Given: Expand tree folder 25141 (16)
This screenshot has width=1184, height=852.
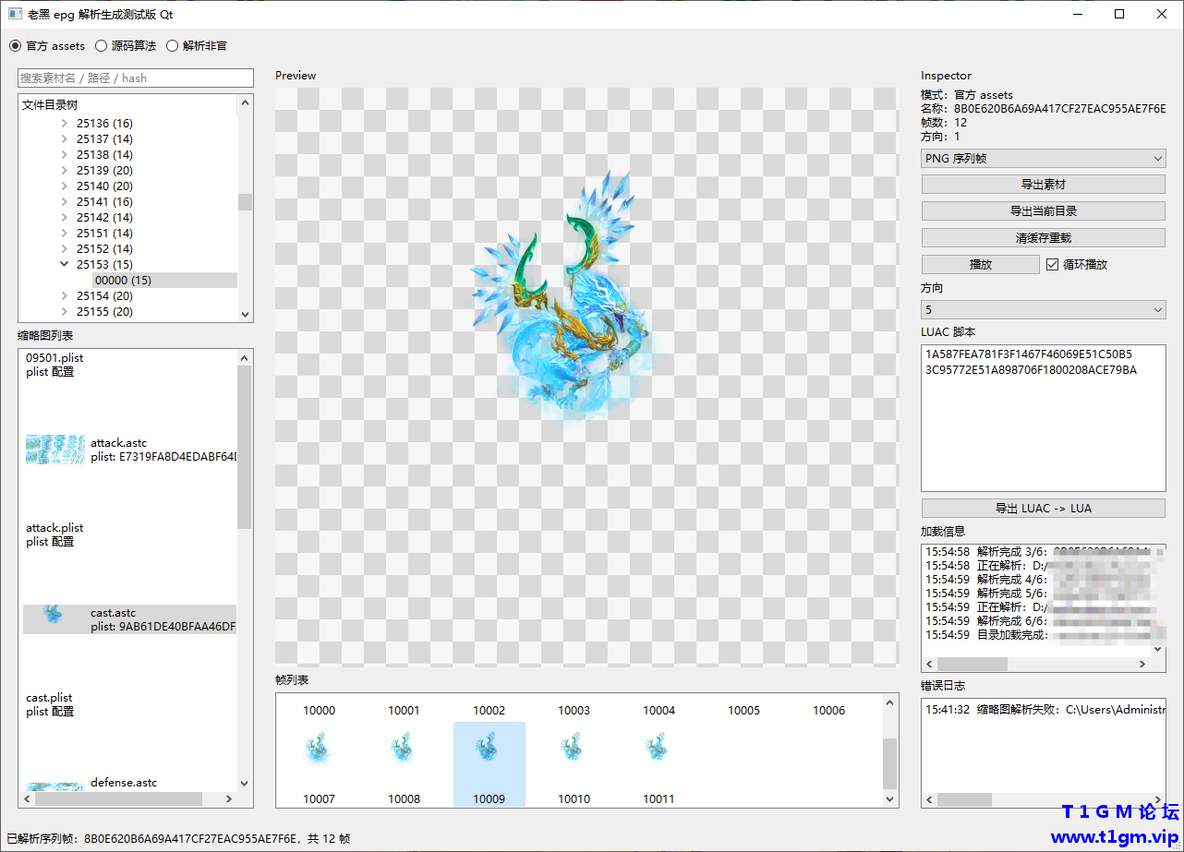Looking at the screenshot, I should pos(64,202).
